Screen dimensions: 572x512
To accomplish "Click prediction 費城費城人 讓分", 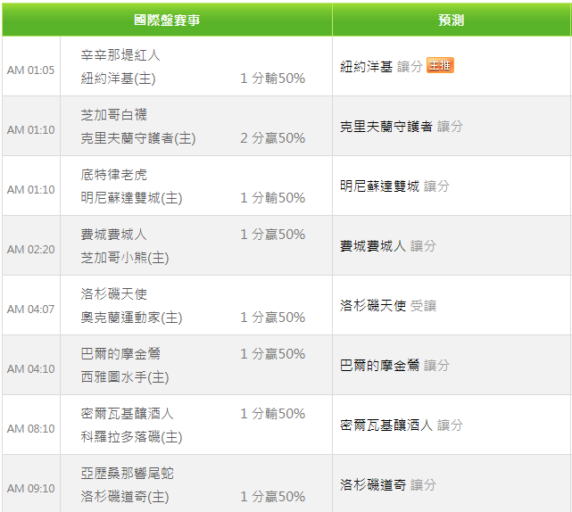I will [x=388, y=246].
